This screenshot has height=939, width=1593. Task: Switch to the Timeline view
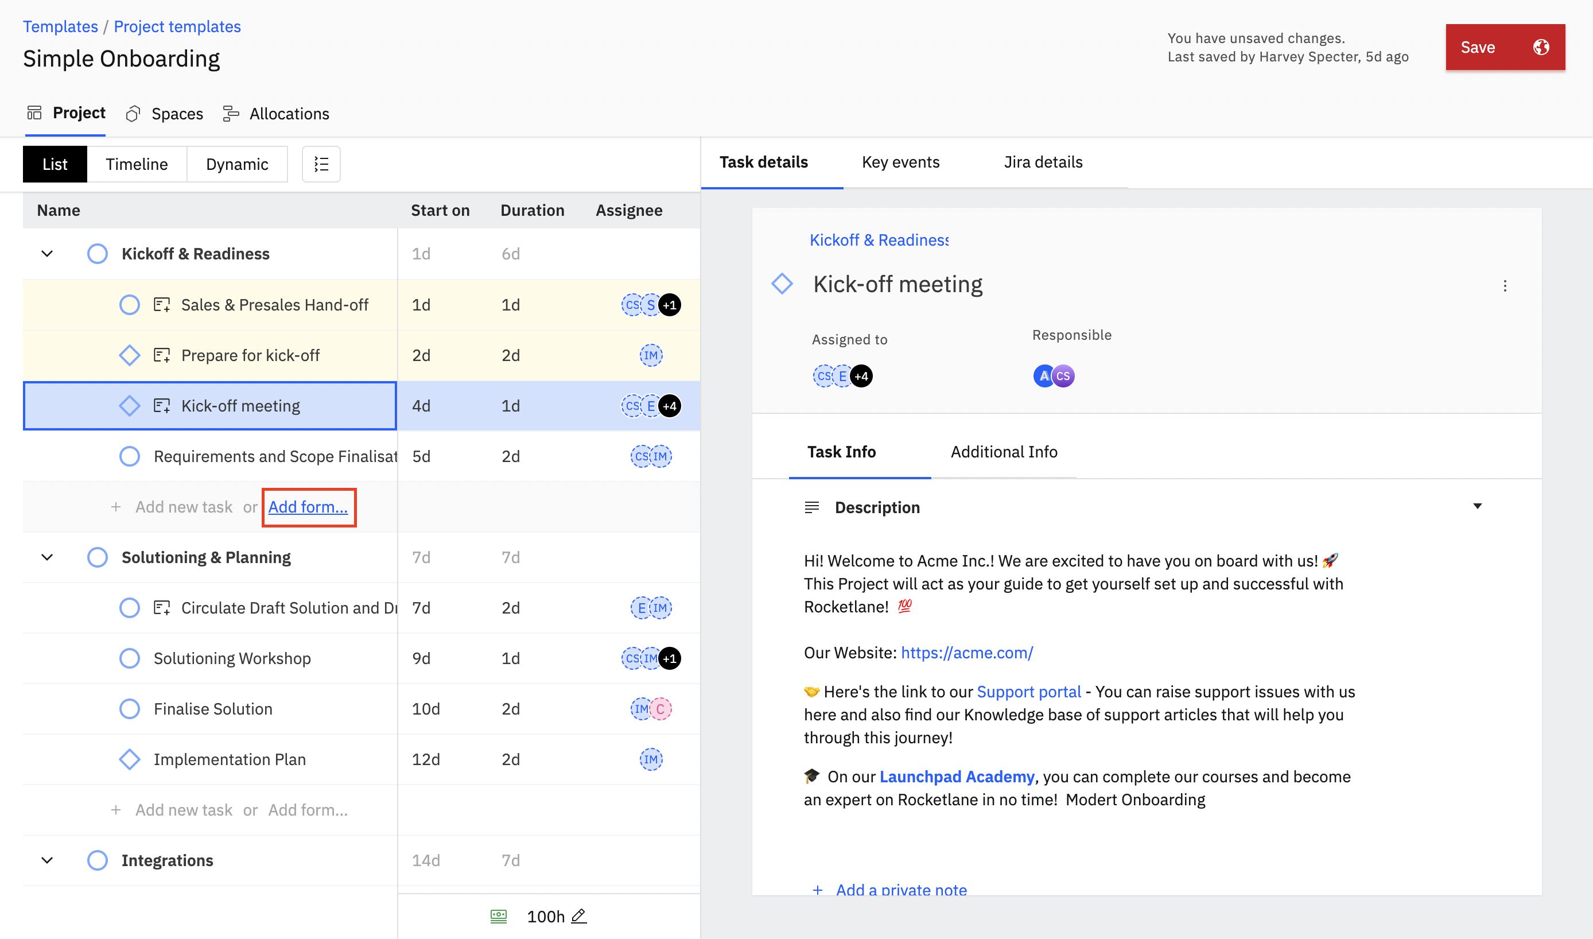137,165
